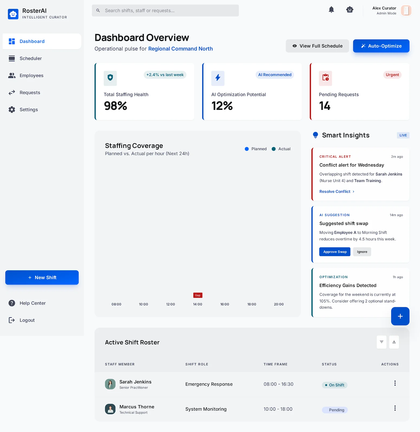The width and height of the screenshot is (420, 432).
Task: Click the AI Optimization lightning bolt icon
Action: point(218,78)
